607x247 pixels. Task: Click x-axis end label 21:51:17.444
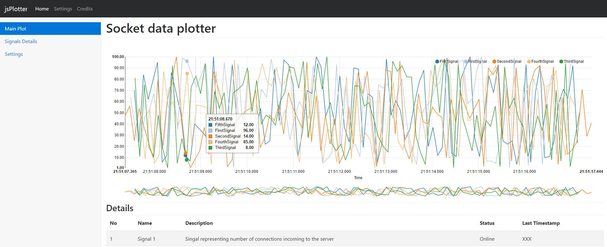click(591, 172)
